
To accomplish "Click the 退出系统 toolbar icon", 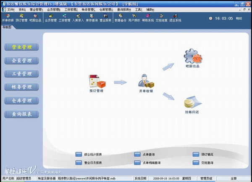I will tap(175, 18).
